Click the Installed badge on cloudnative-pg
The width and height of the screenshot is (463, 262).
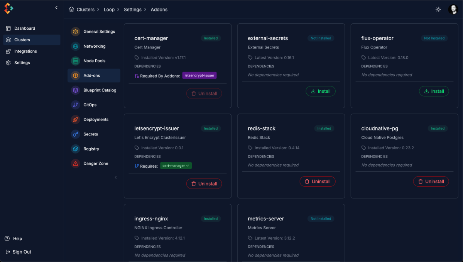click(x=438, y=128)
